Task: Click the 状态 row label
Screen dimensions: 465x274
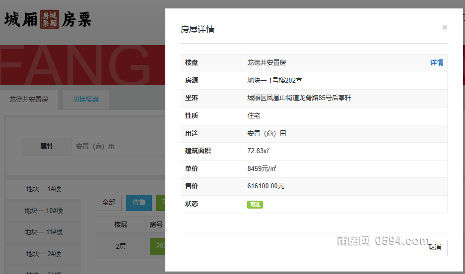Action: 191,204
